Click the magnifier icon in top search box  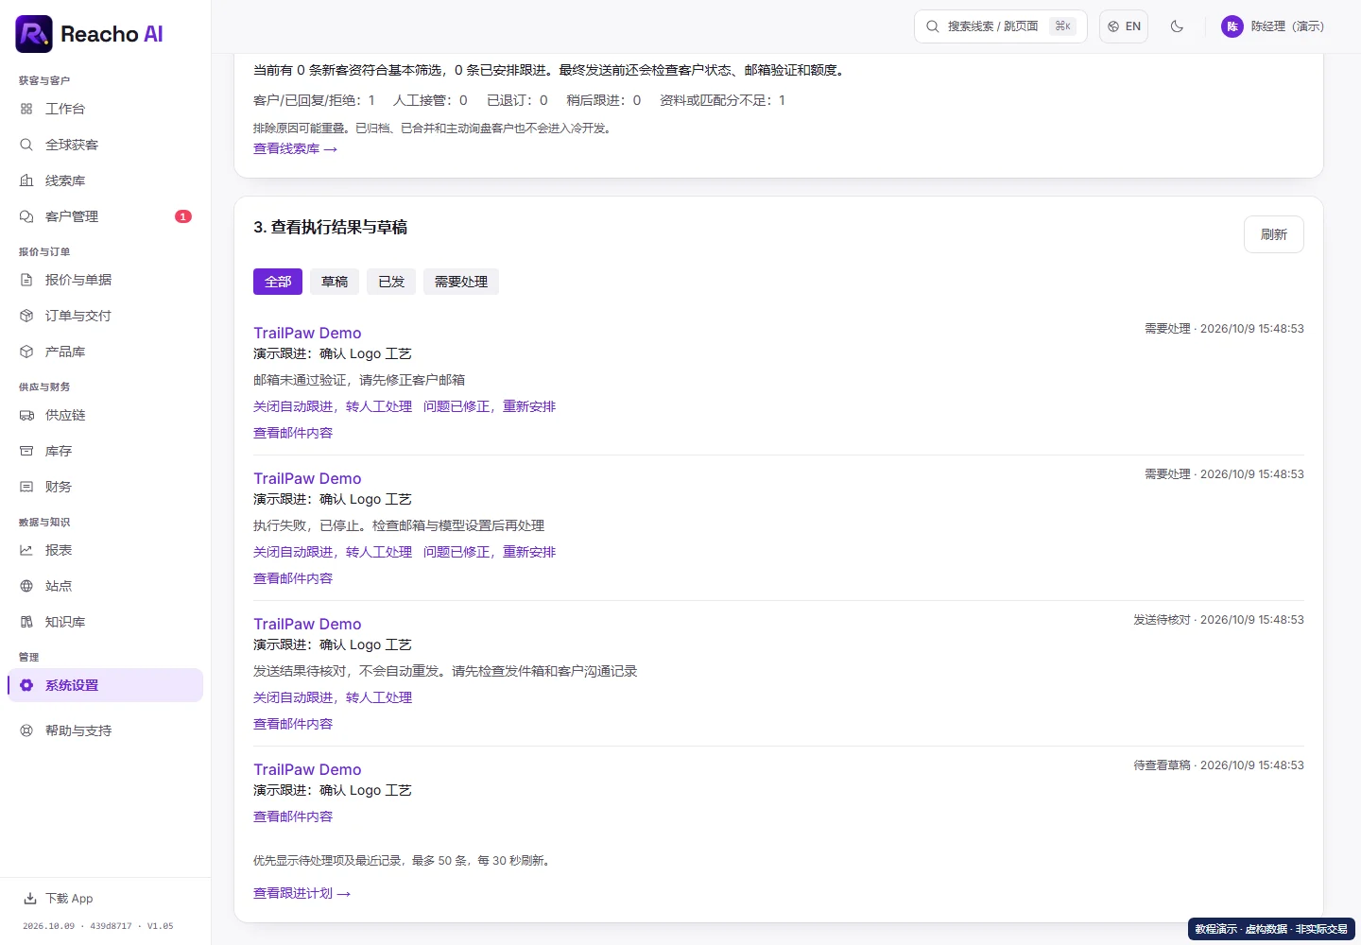[x=933, y=26]
